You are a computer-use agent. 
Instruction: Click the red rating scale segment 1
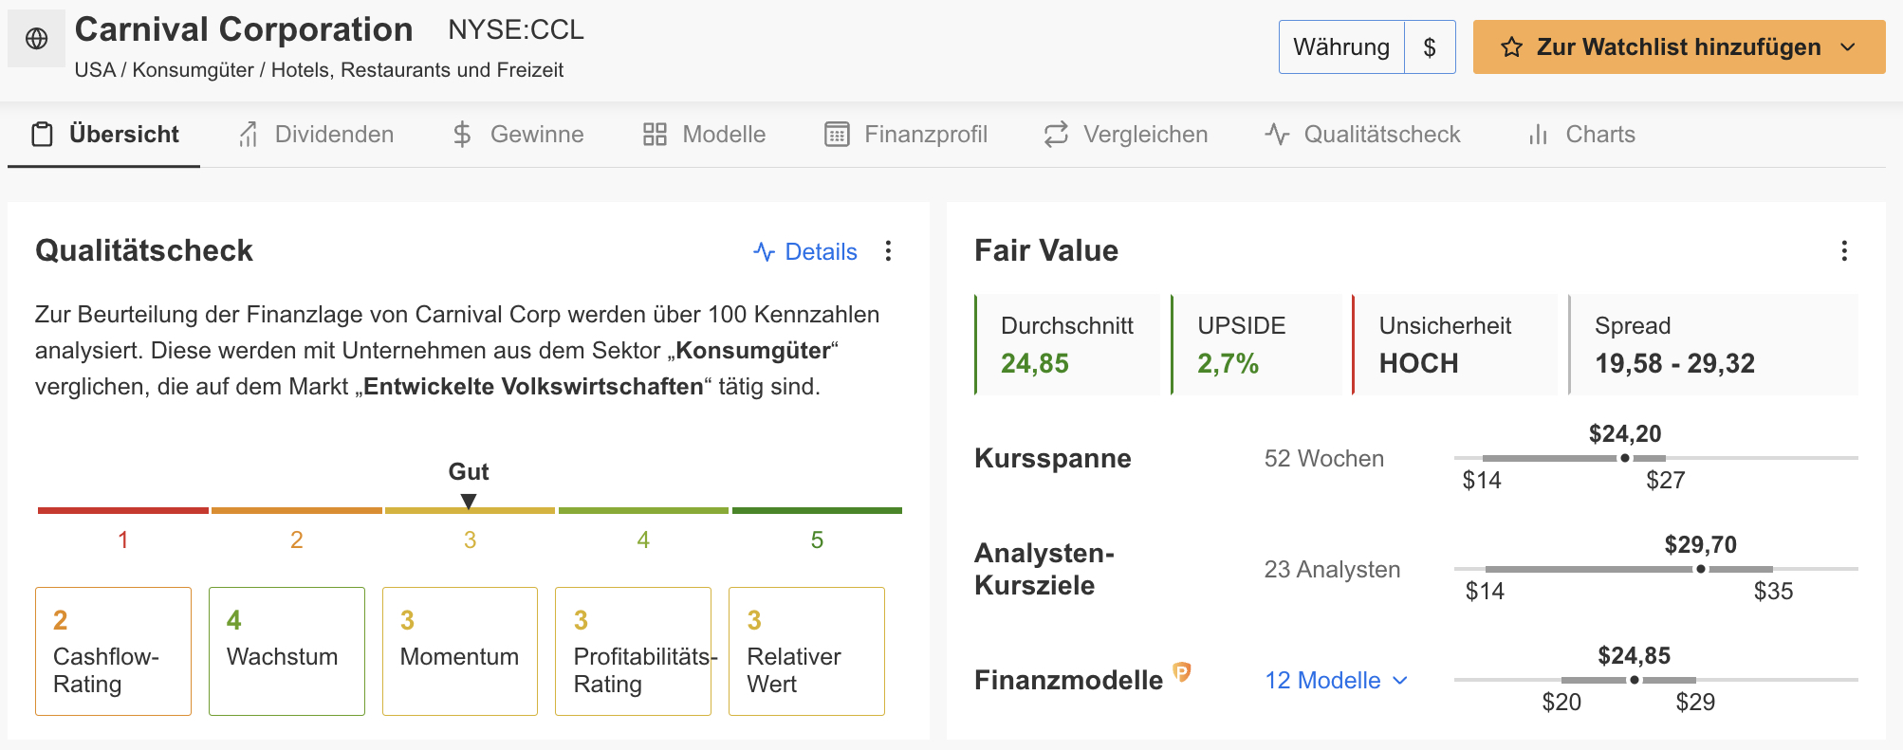[x=123, y=510]
